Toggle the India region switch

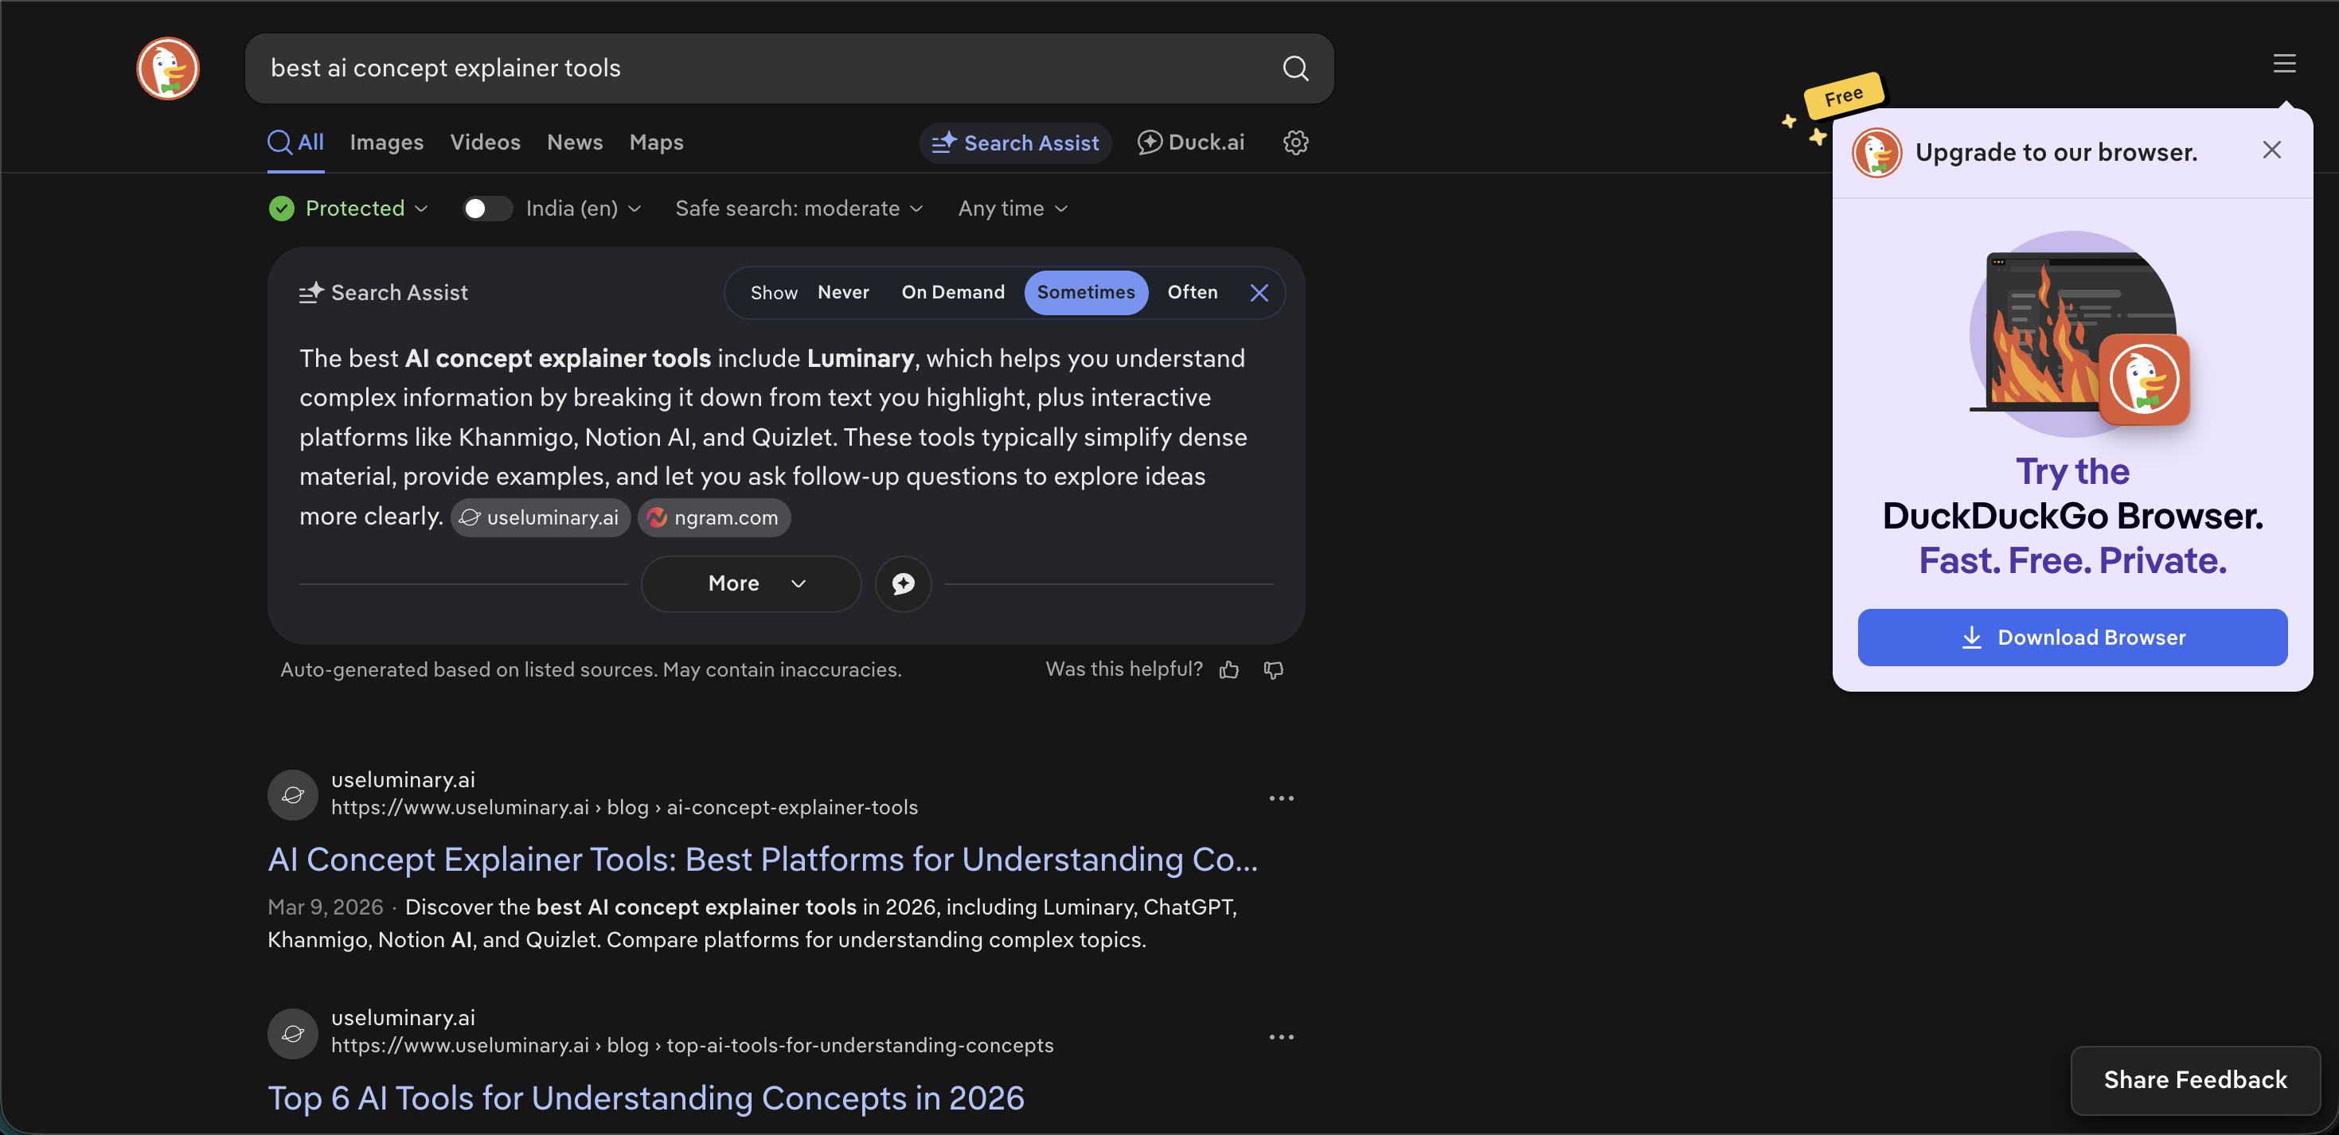[x=486, y=209]
